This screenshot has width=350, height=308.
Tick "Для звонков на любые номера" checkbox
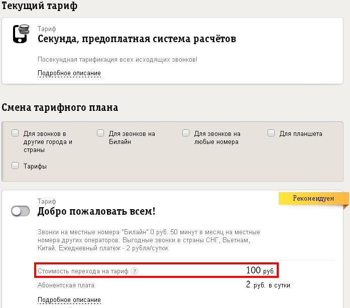tap(186, 133)
